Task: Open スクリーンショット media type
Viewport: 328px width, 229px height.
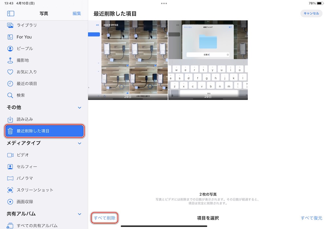Action: click(x=44, y=190)
